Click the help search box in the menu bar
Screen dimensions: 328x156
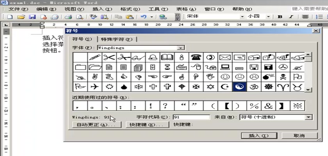[310, 9]
